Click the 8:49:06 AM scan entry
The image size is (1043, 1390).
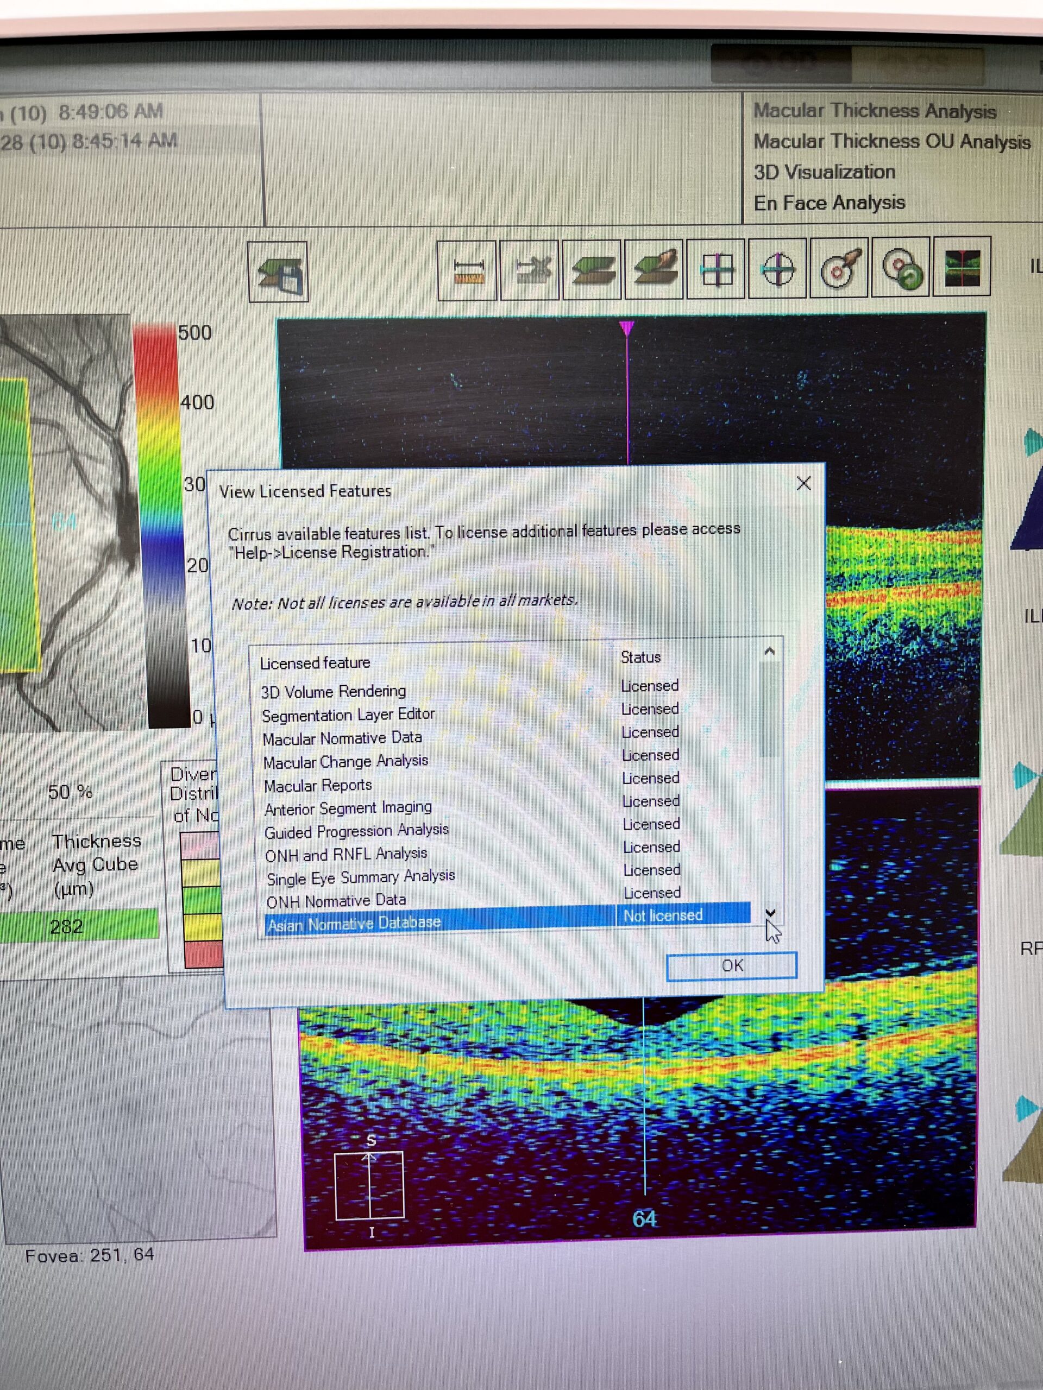point(81,112)
